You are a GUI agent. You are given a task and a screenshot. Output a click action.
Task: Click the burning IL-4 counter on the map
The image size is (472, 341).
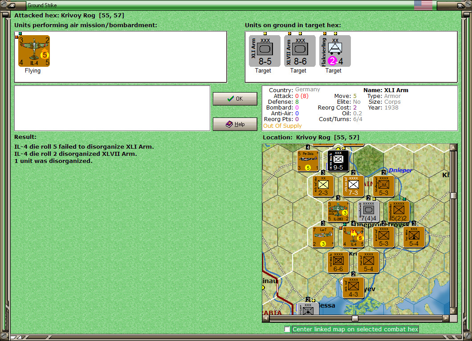pos(353,237)
